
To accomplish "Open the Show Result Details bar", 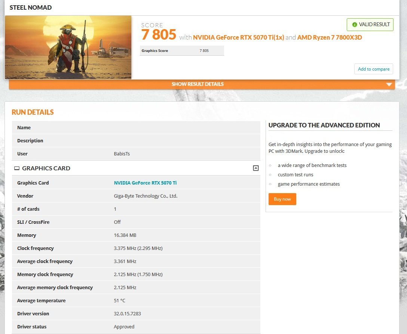I will (x=202, y=84).
